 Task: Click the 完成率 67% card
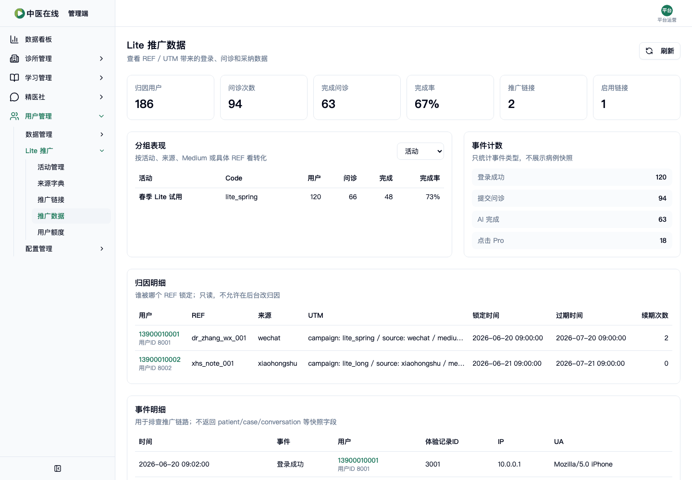450,97
